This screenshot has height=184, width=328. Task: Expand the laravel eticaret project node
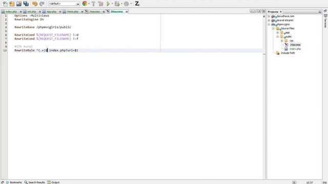coord(269,20)
